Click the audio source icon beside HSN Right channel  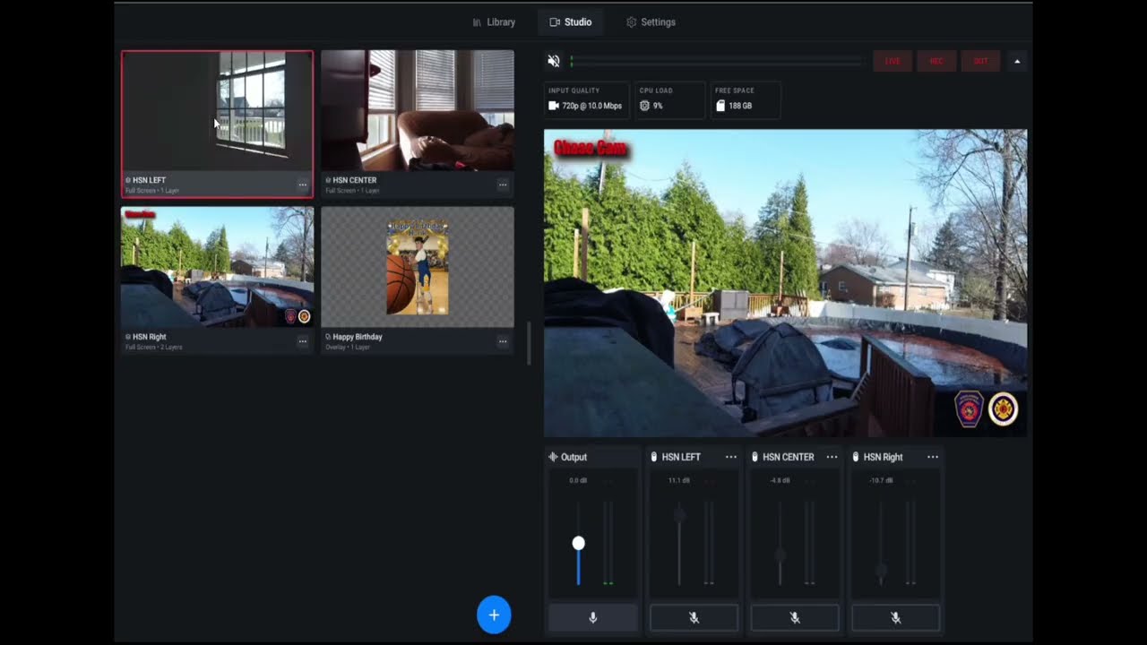tap(856, 457)
